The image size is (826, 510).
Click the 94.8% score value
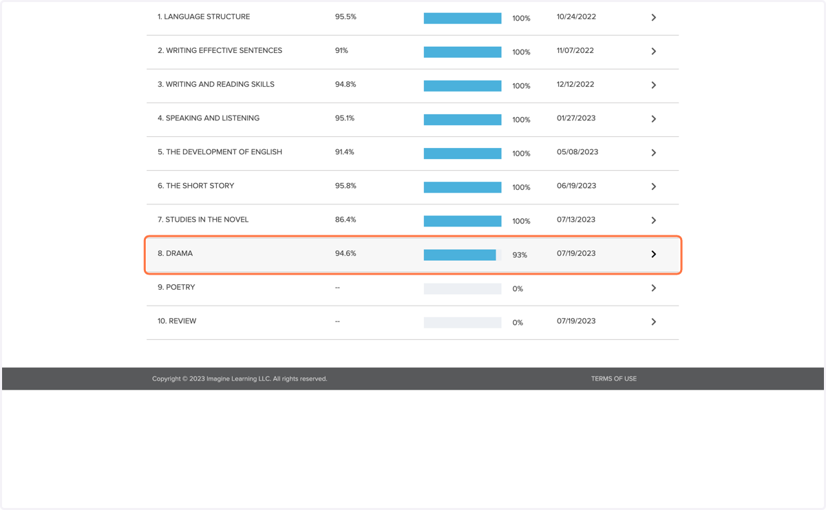click(x=346, y=84)
